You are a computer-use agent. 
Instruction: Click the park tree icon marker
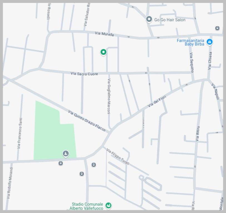click(66, 154)
